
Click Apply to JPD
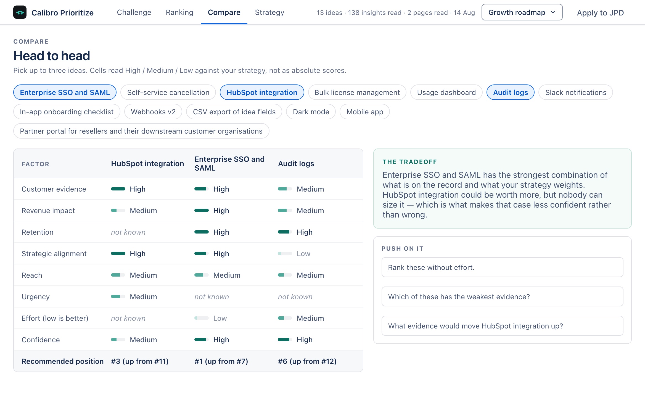click(x=600, y=13)
